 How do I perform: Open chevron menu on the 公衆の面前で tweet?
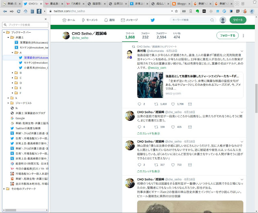242,112
